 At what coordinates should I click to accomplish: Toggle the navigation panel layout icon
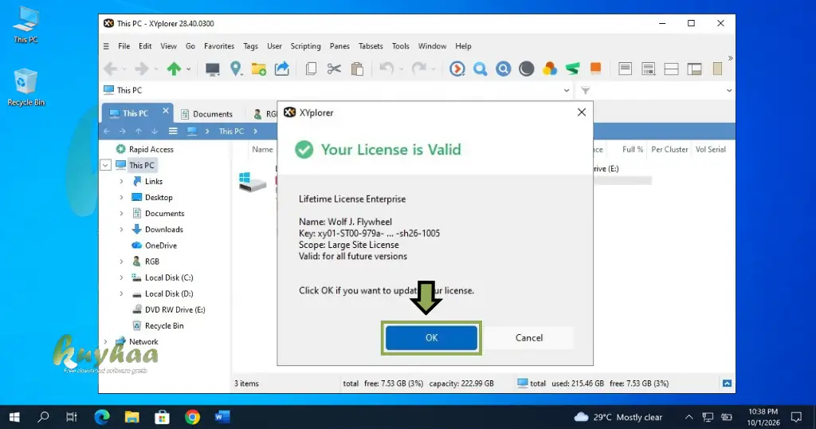pos(694,69)
